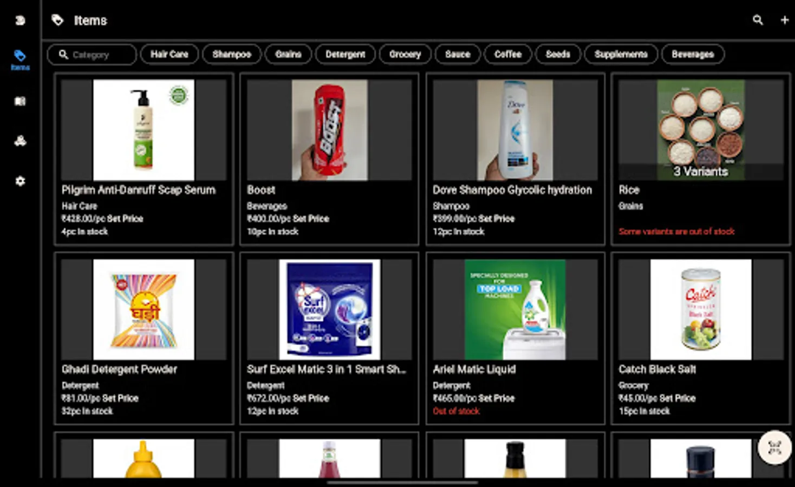Toggle the Supplements filter chip
Viewport: 795px width, 487px height.
pyautogui.click(x=621, y=54)
